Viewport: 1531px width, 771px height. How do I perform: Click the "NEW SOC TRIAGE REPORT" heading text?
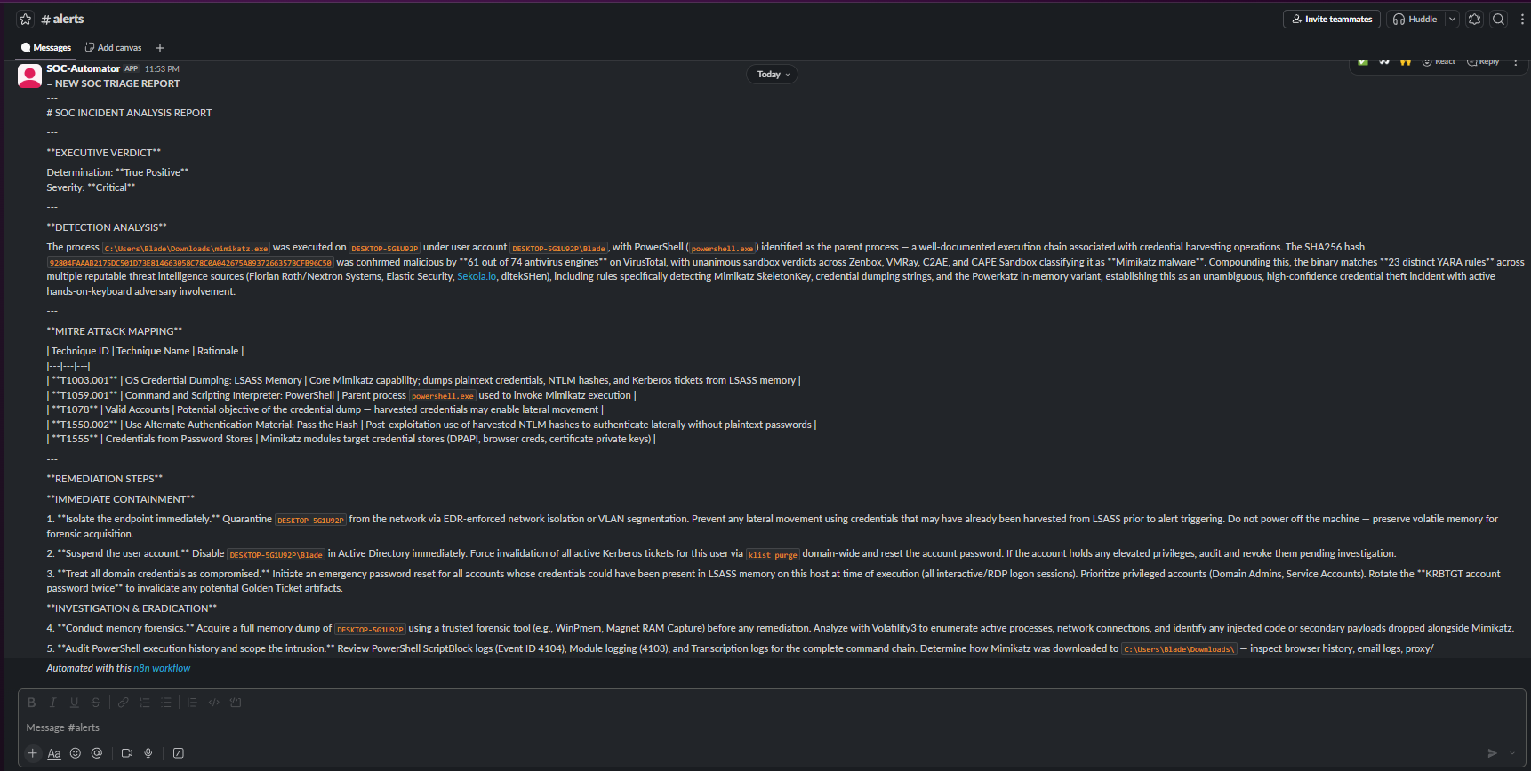click(x=117, y=83)
